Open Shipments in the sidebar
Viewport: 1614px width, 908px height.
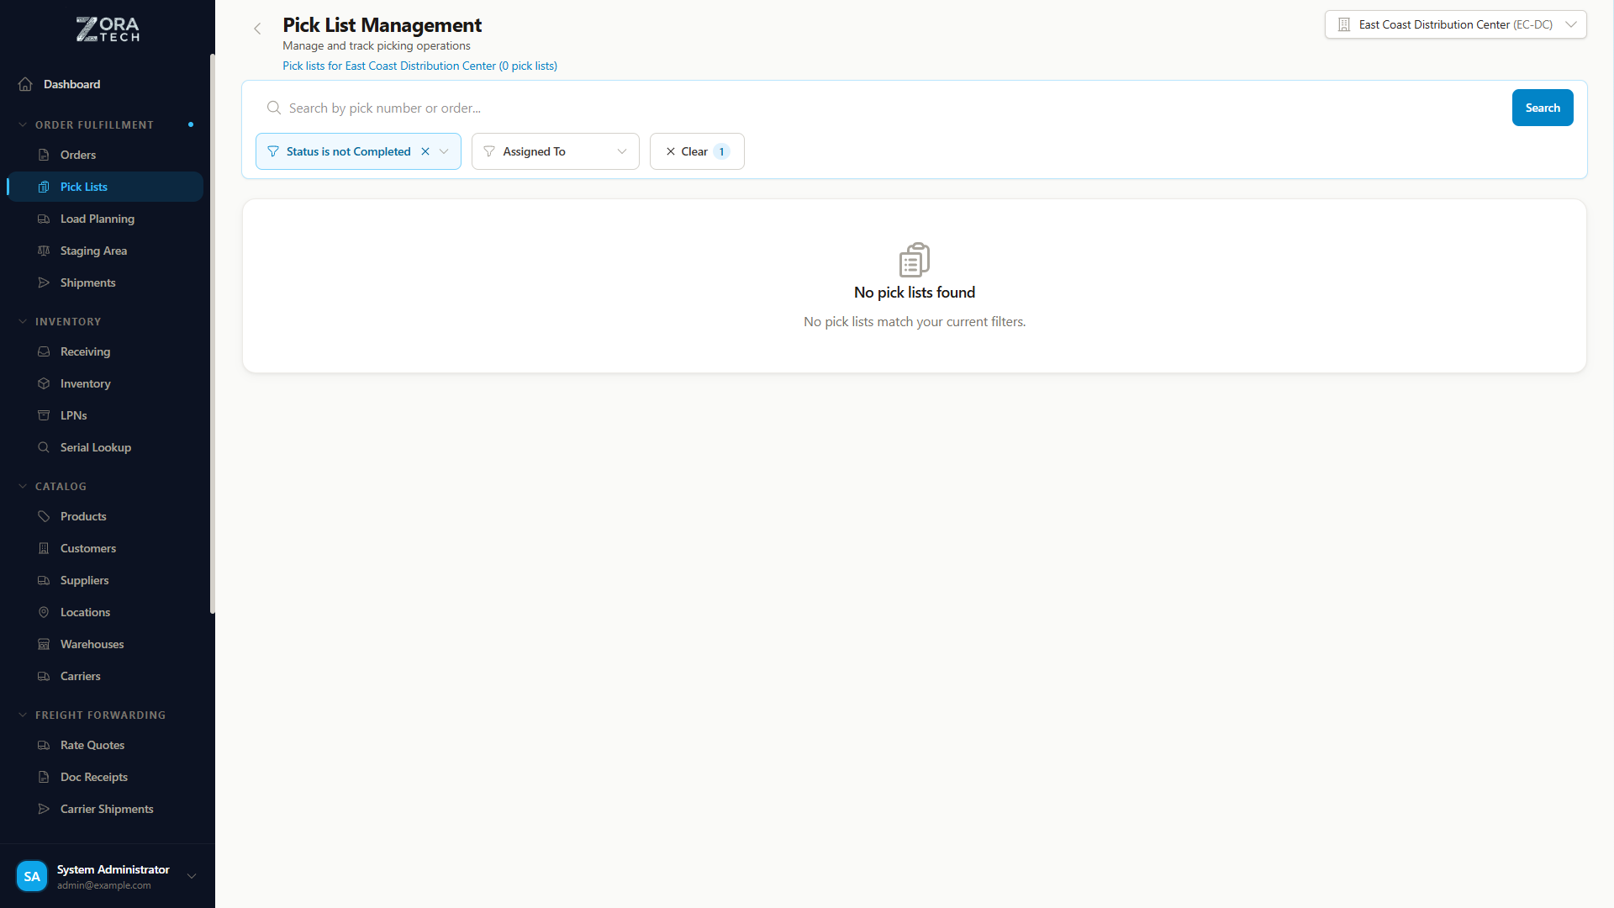coord(87,282)
